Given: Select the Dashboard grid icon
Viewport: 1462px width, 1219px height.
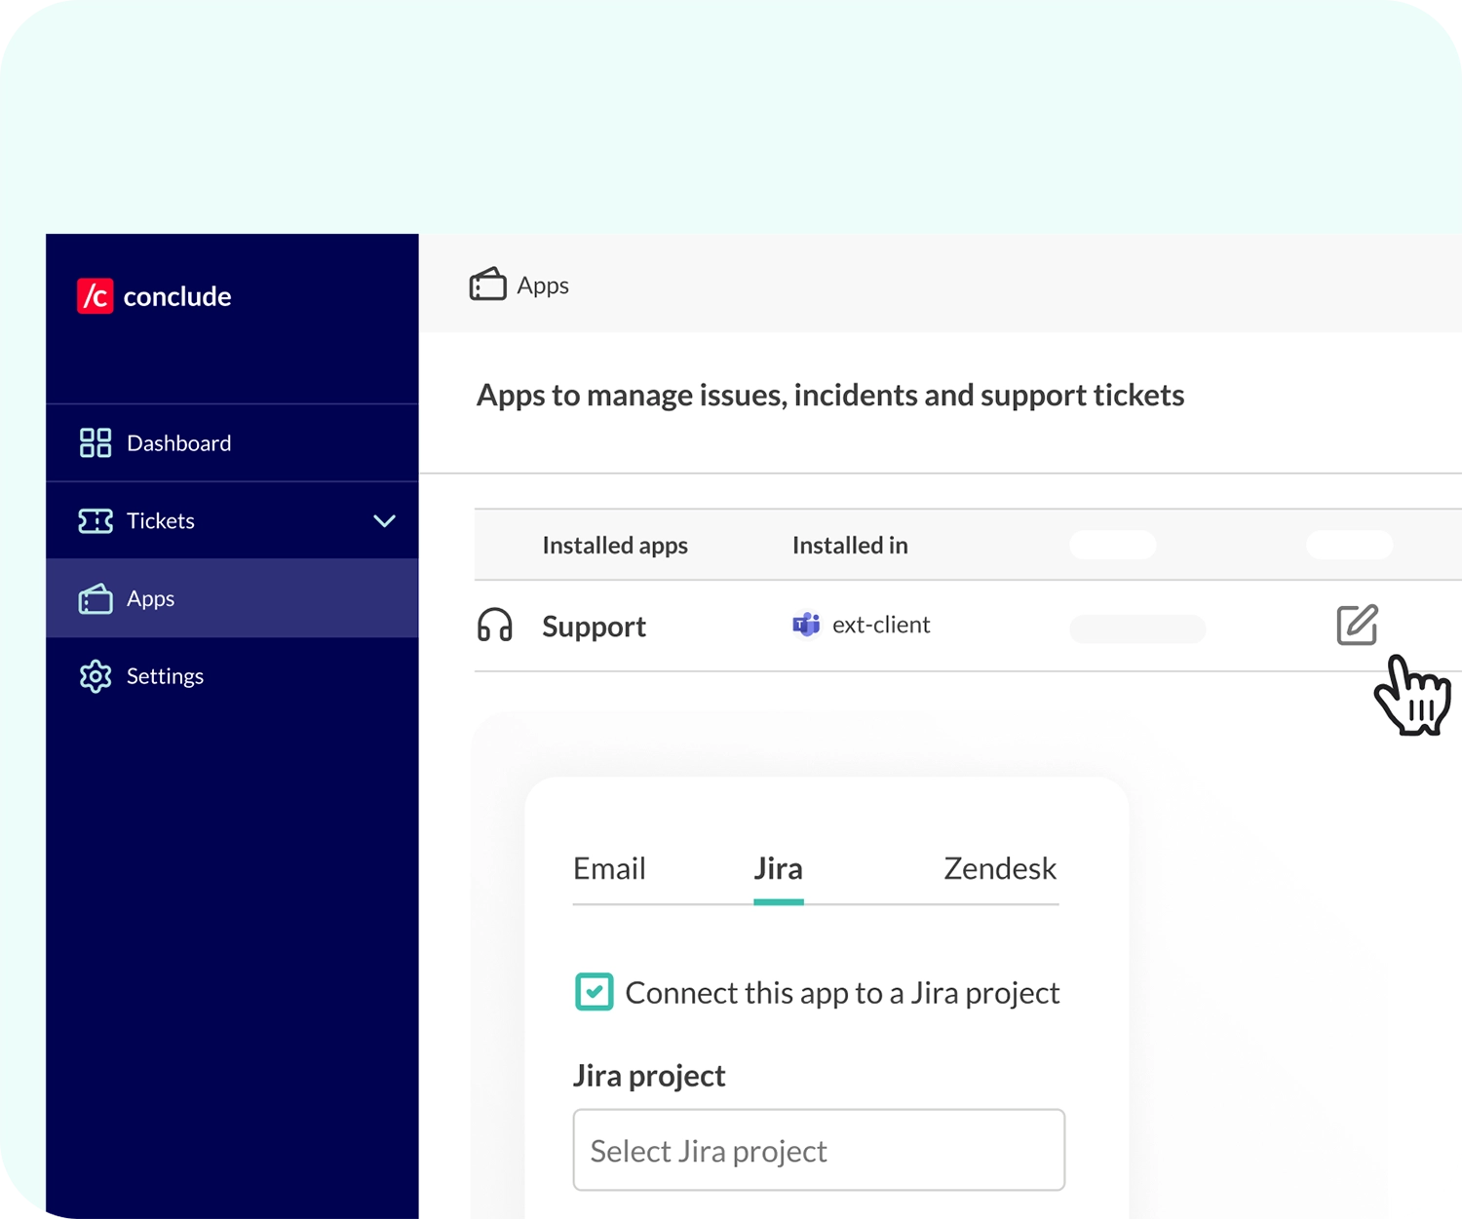Looking at the screenshot, I should 95,441.
